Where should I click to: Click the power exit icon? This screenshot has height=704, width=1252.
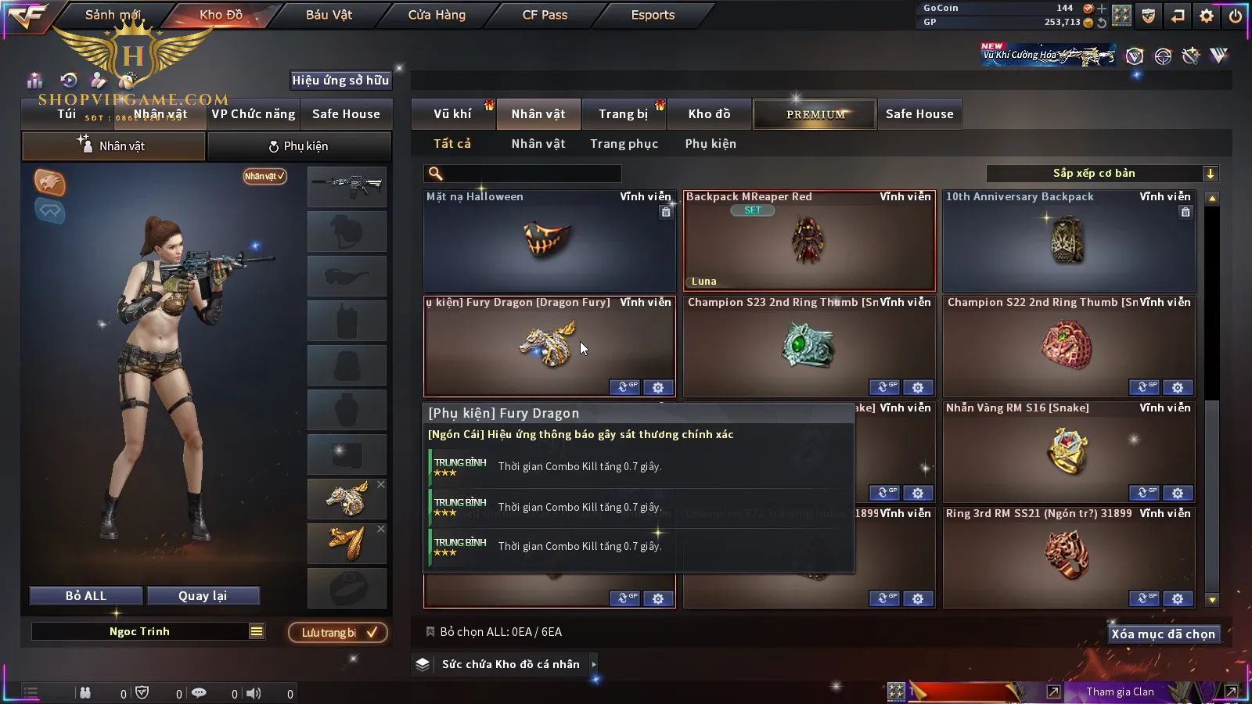pyautogui.click(x=1236, y=15)
